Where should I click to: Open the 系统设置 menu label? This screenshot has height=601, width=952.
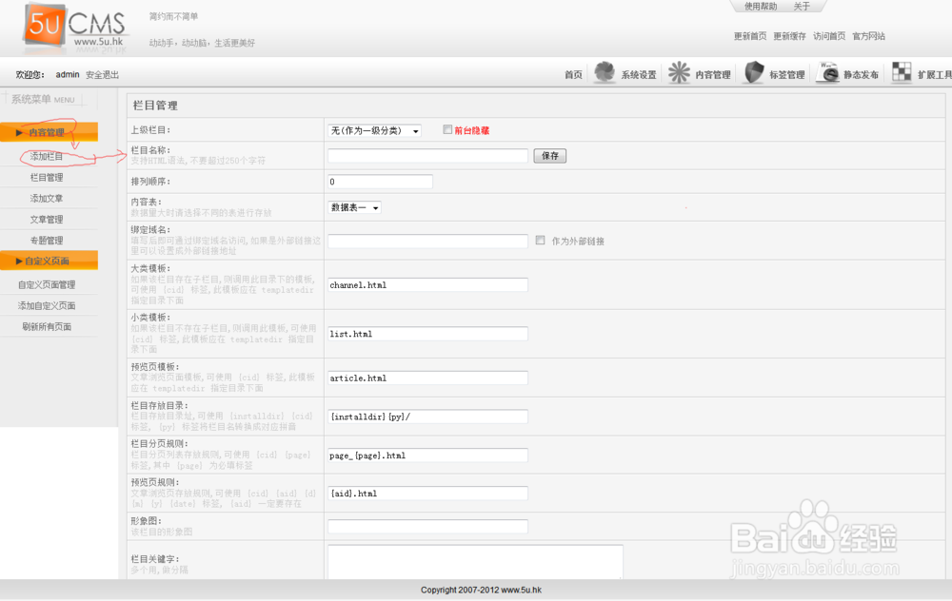[639, 74]
